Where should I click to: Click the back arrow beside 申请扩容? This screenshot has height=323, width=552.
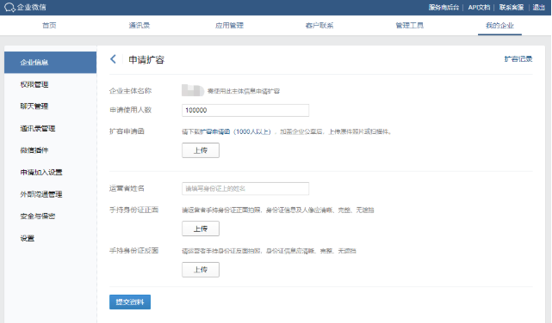pyautogui.click(x=113, y=59)
